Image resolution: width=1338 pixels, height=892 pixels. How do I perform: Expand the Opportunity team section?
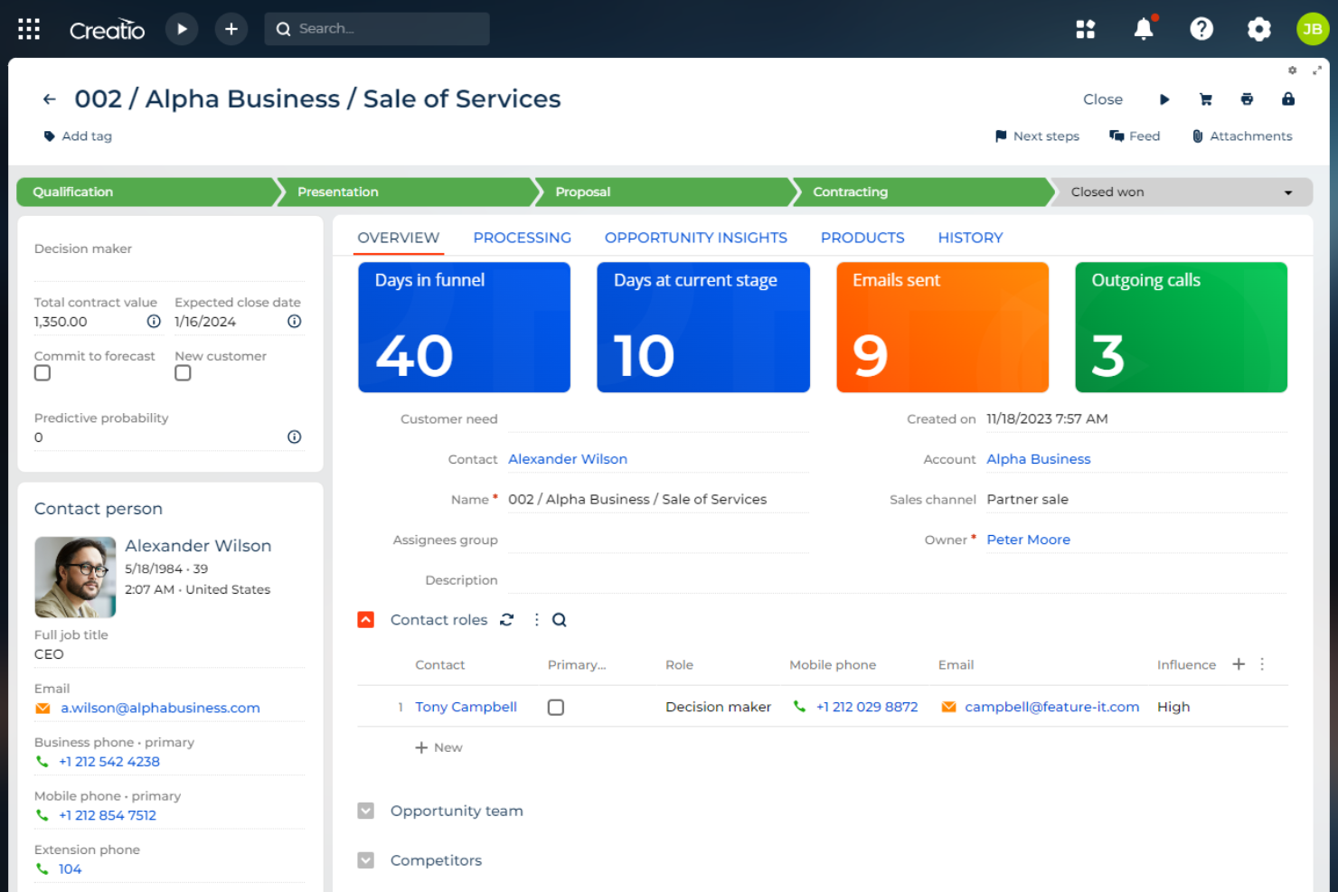pyautogui.click(x=366, y=811)
